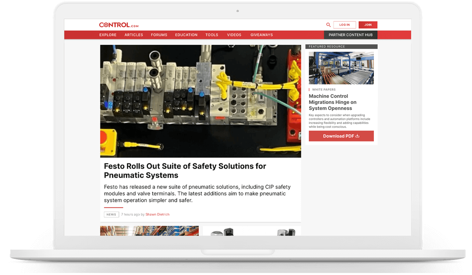Open the Festo pneumatic valve hero image
472x275 pixels.
(200, 101)
